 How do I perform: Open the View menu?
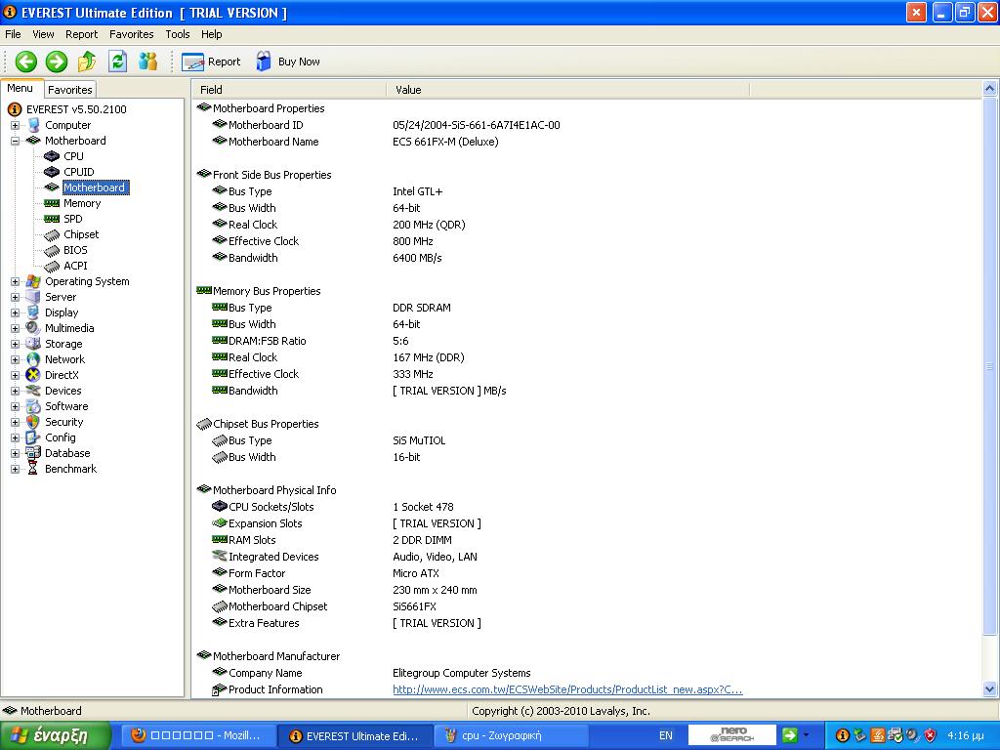point(43,34)
